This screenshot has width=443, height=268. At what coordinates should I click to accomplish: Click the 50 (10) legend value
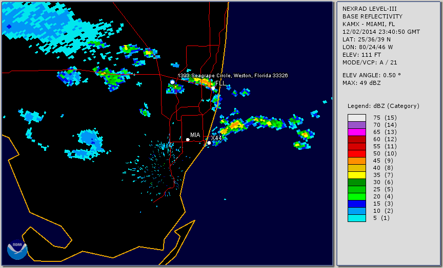tap(385, 153)
